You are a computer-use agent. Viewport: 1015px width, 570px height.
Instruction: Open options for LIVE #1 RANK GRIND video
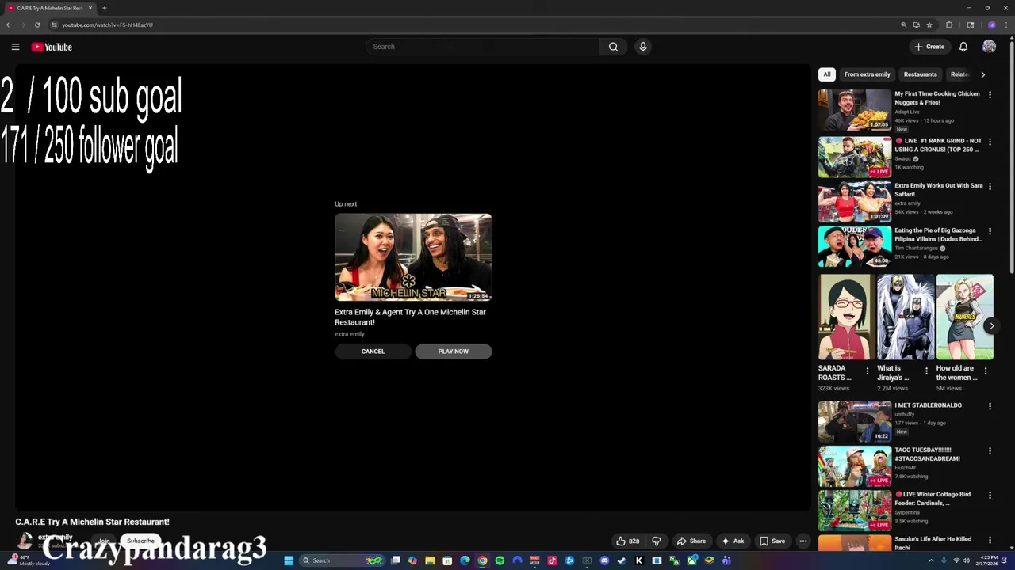(990, 142)
